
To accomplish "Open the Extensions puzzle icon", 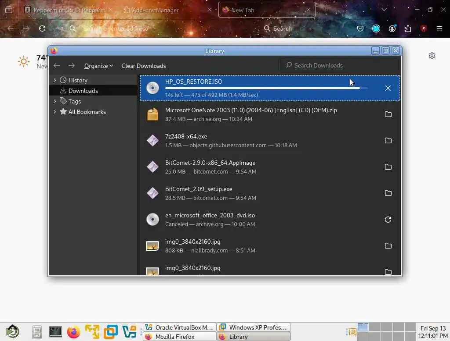I will 408,28.
